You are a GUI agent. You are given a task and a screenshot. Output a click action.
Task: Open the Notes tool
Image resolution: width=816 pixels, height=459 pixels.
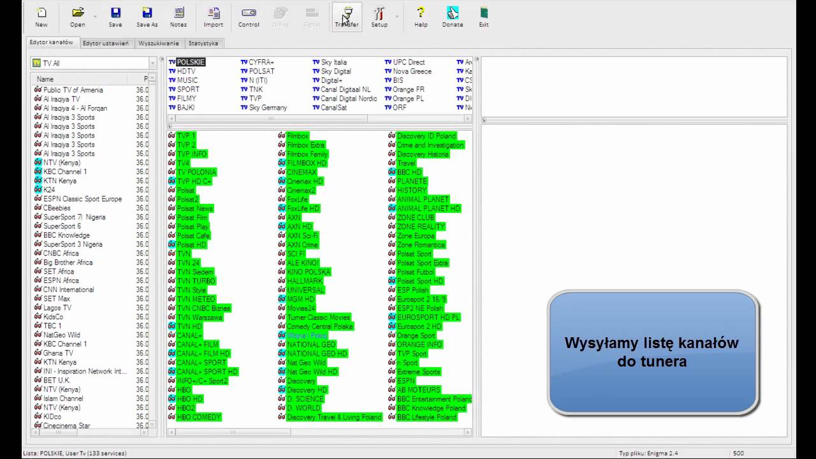tap(178, 17)
